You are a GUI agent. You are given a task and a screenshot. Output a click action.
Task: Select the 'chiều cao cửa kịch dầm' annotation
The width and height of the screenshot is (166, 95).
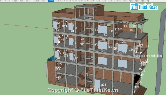coord(148,56)
